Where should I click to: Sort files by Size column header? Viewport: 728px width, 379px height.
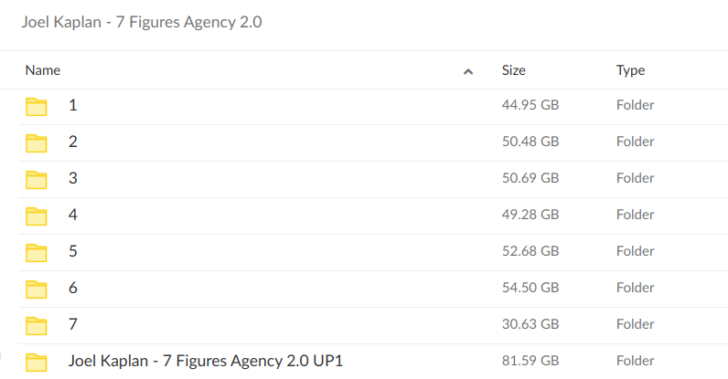(x=513, y=70)
